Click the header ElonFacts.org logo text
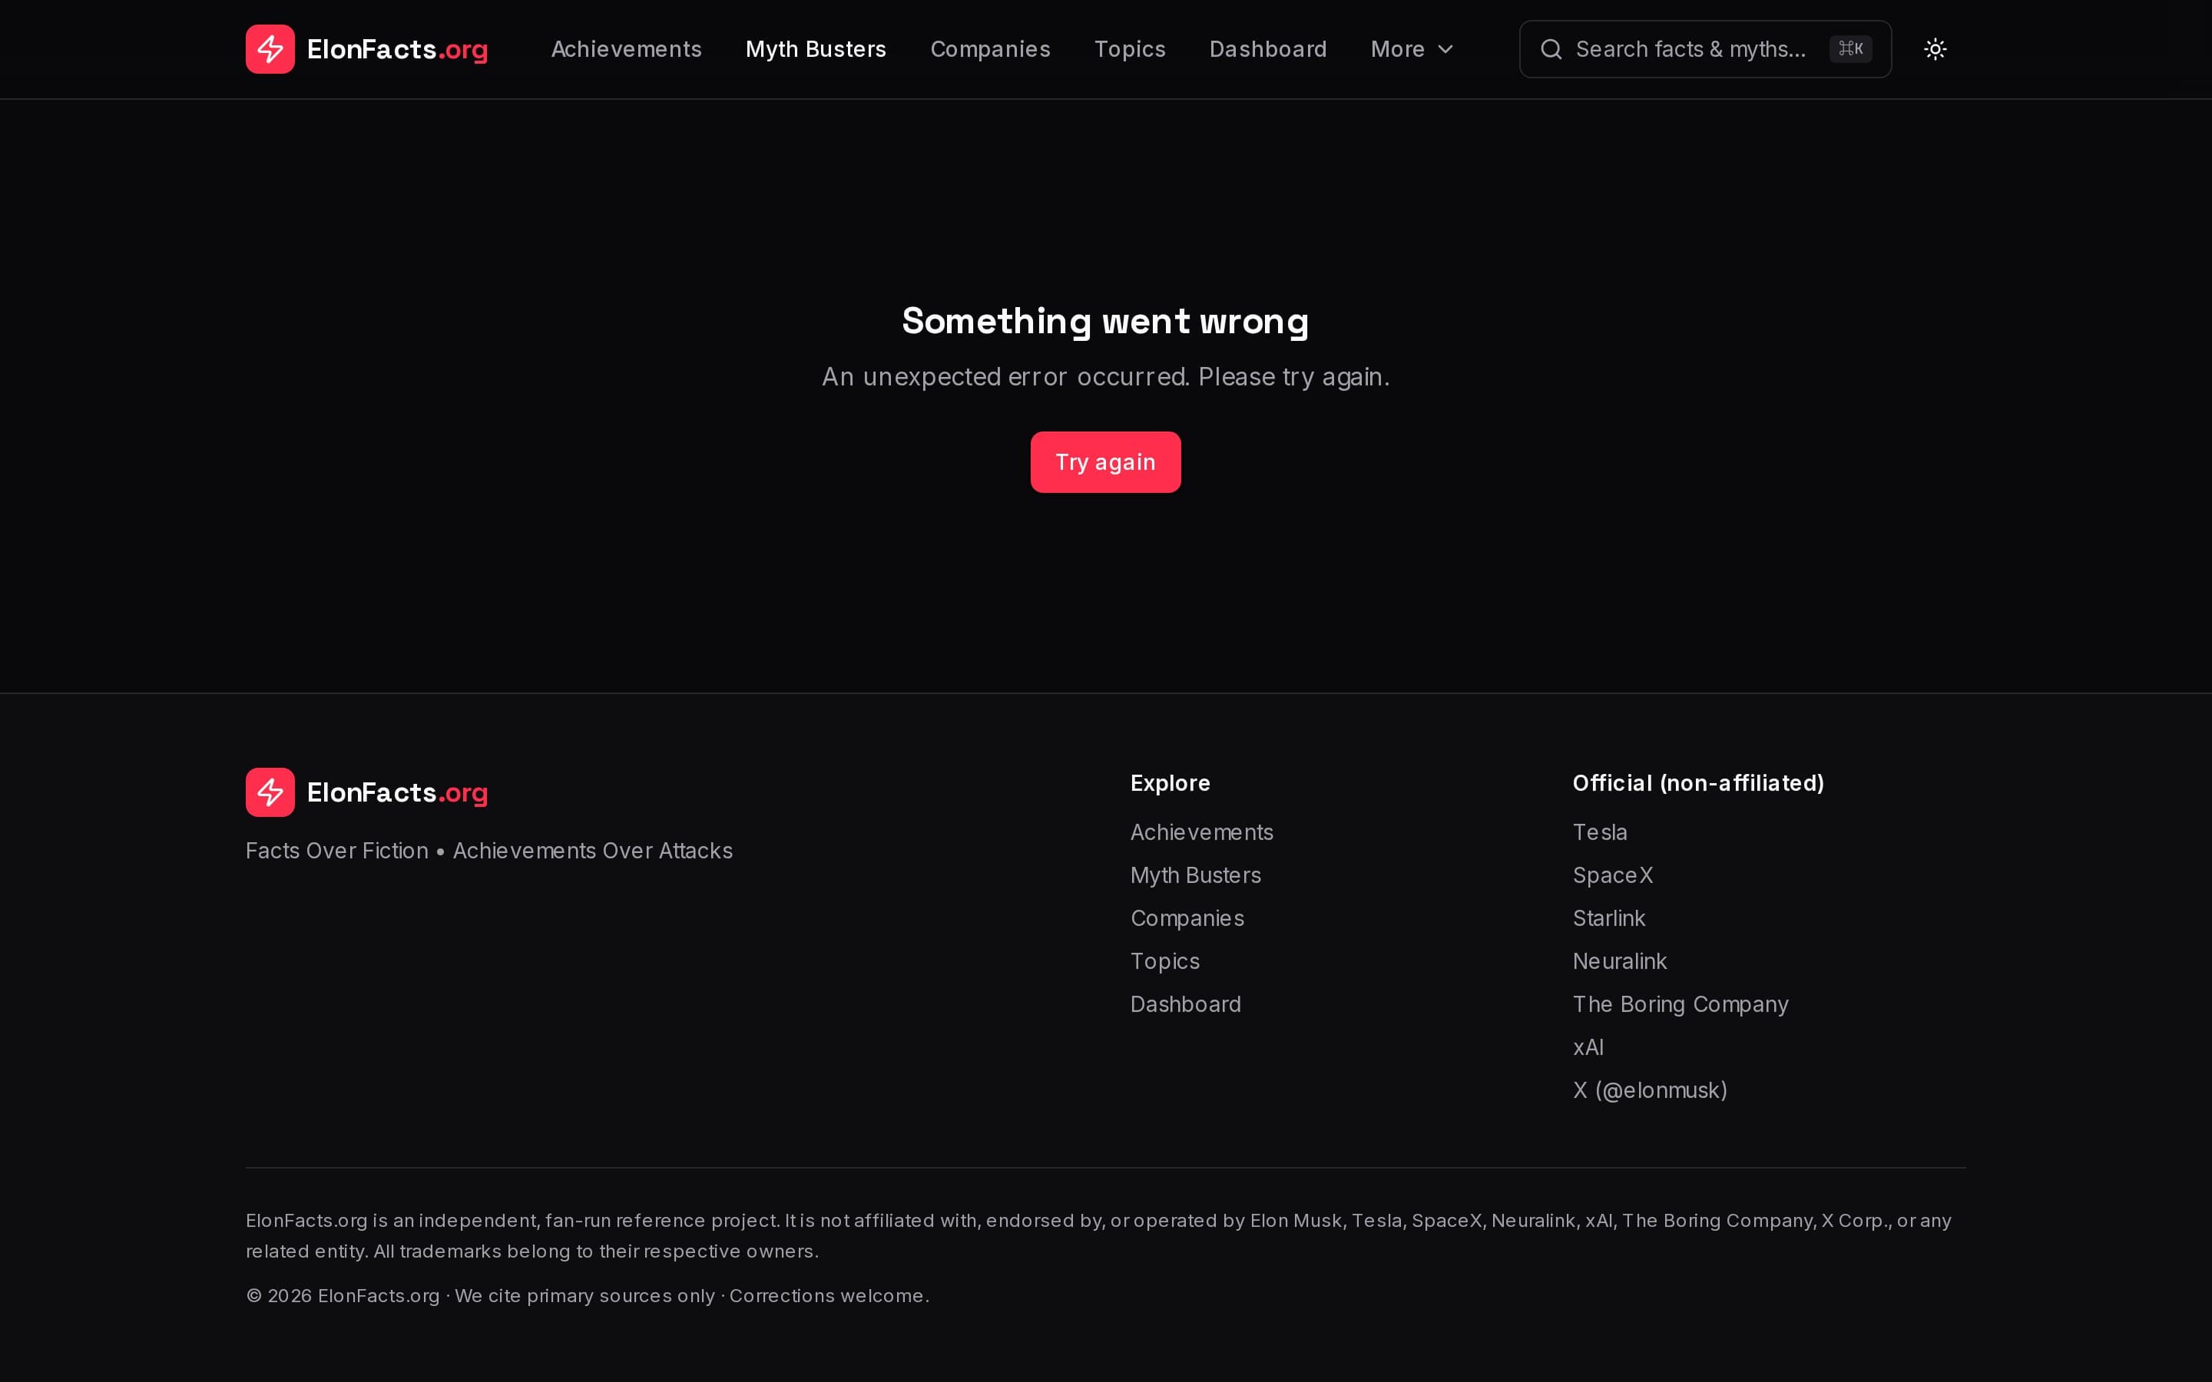The width and height of the screenshot is (2212, 1382). pos(398,49)
